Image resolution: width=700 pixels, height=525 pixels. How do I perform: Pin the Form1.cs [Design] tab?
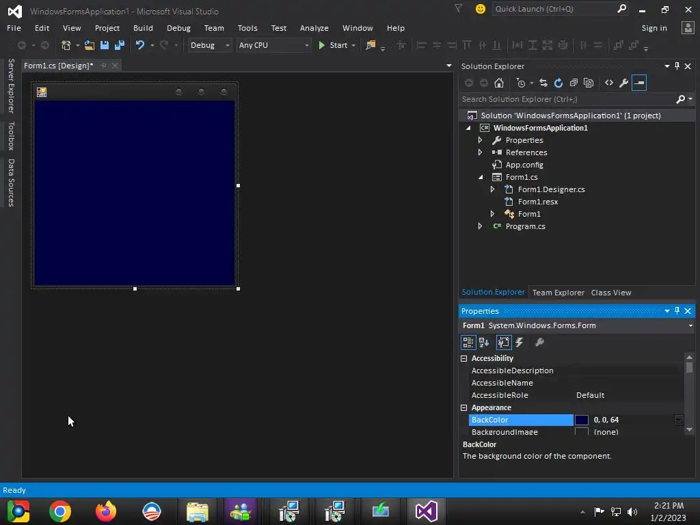point(104,66)
